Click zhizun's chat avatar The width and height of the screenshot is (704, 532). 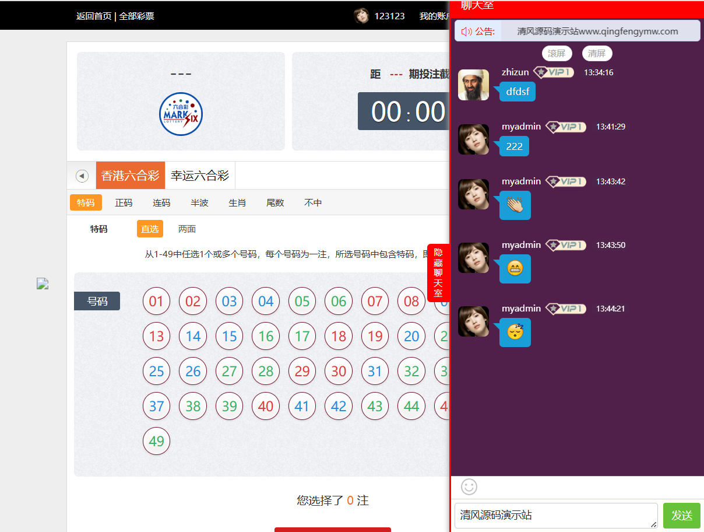click(473, 85)
